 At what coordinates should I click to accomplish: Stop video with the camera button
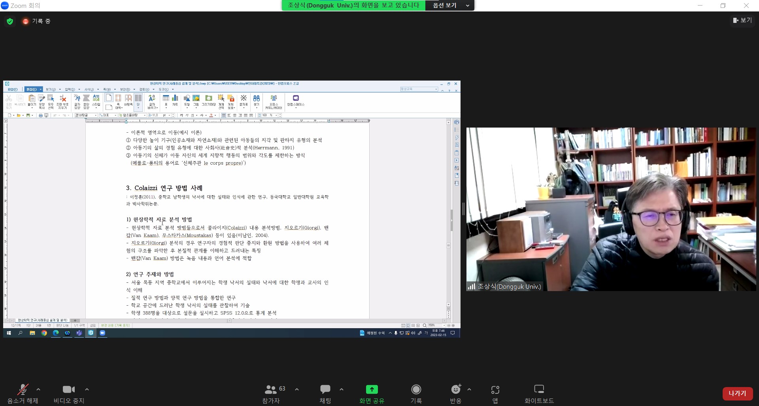pos(69,393)
